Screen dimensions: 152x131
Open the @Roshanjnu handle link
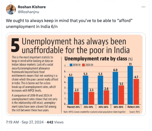(28, 12)
